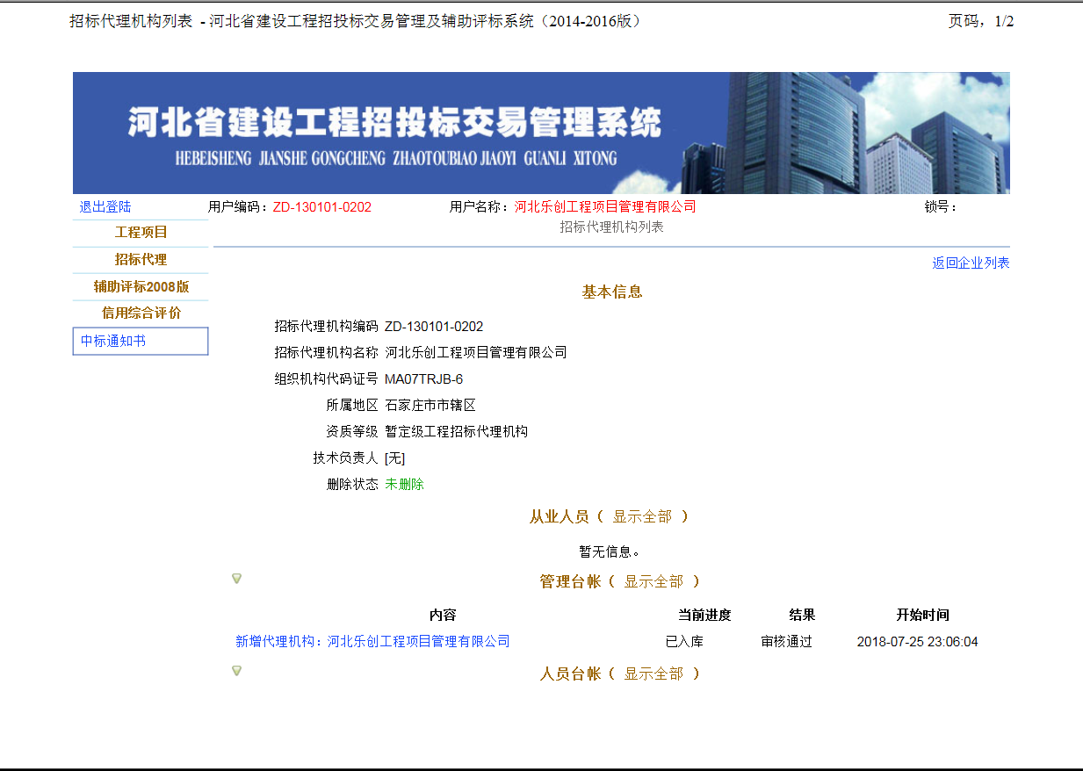Screen dimensions: 1083x771
Task: Select user name 河北乐创工程项目管理有限公司 in header
Action: [x=605, y=207]
